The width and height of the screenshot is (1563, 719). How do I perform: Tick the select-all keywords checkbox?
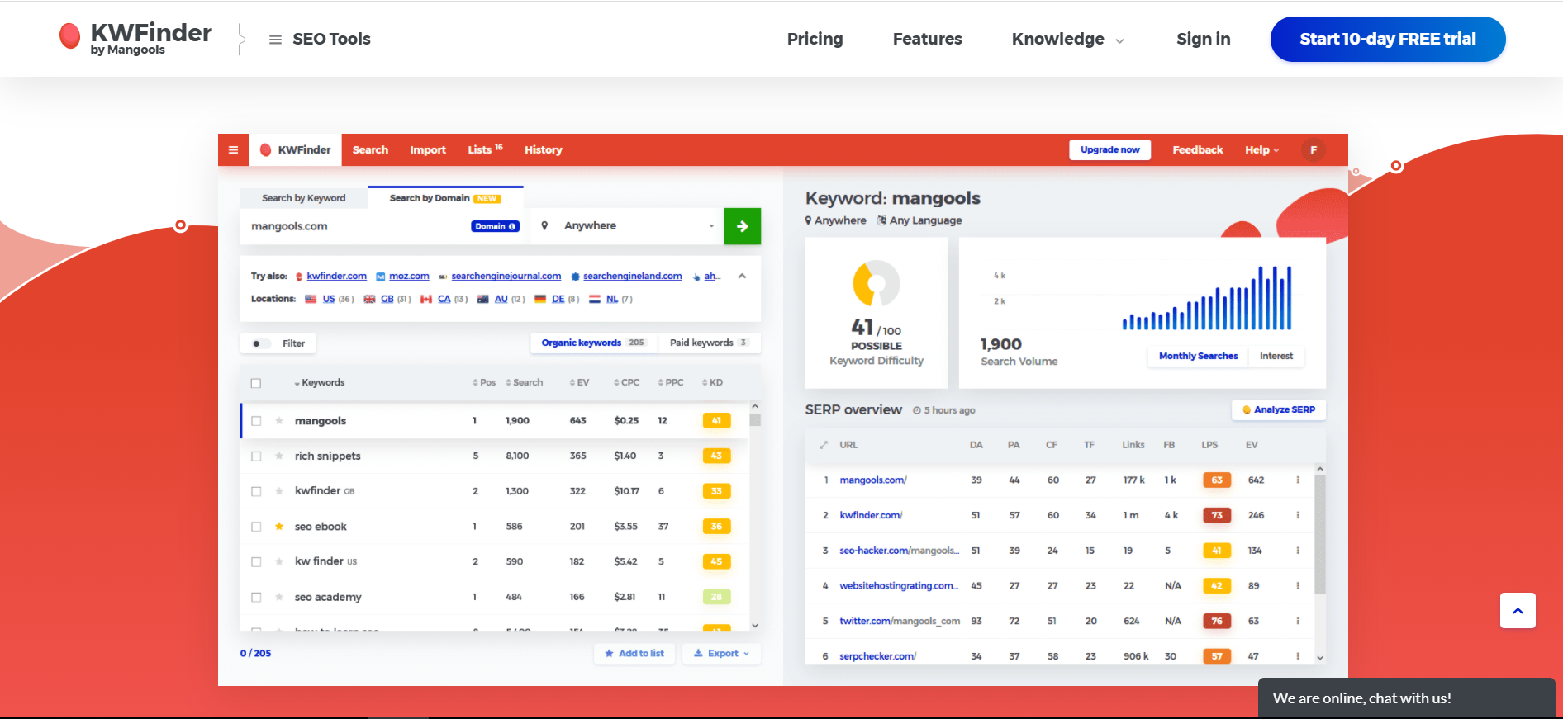256,383
